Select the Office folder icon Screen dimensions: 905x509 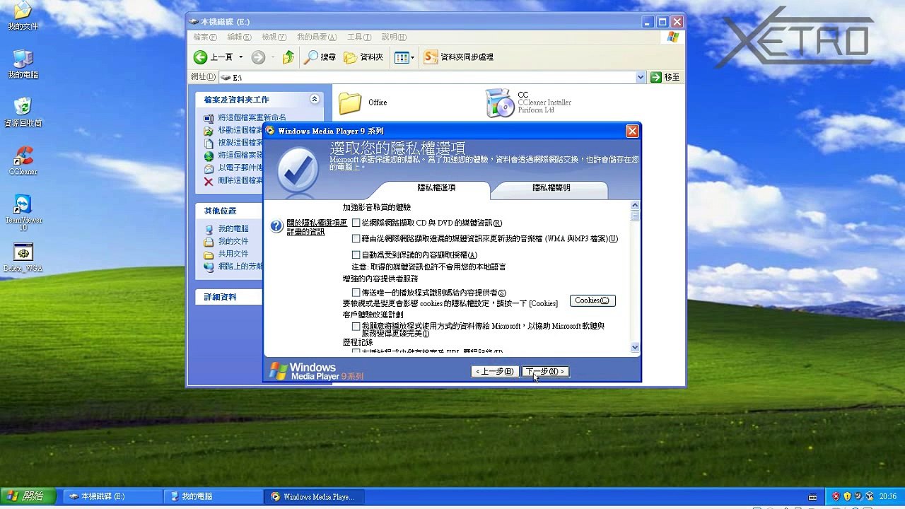[x=350, y=103]
